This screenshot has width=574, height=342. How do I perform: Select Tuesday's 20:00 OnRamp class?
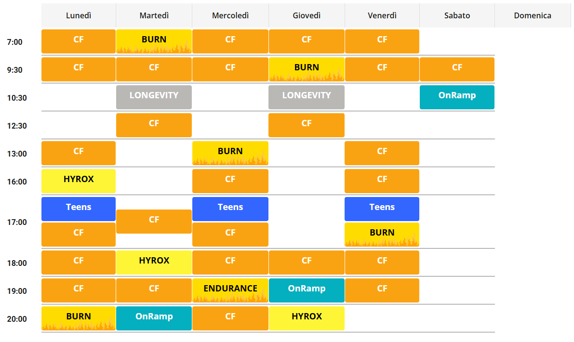coord(154,318)
